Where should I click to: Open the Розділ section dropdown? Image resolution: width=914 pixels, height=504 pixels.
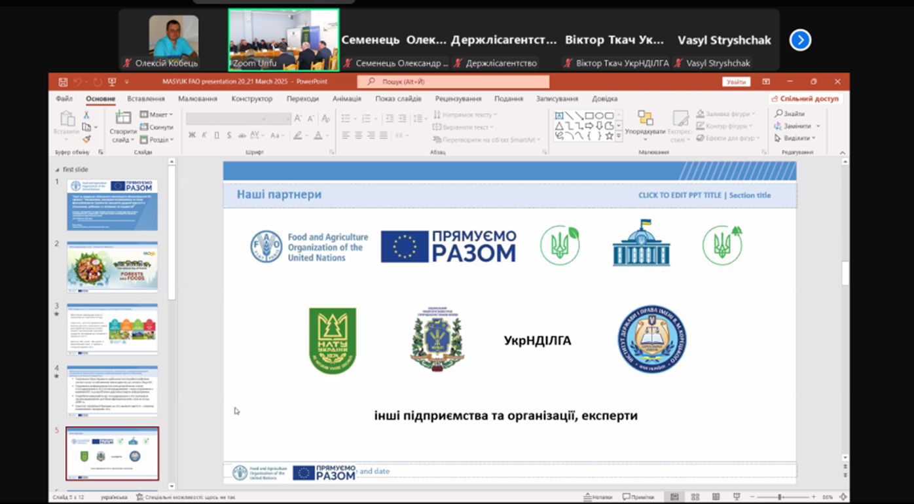coord(156,139)
